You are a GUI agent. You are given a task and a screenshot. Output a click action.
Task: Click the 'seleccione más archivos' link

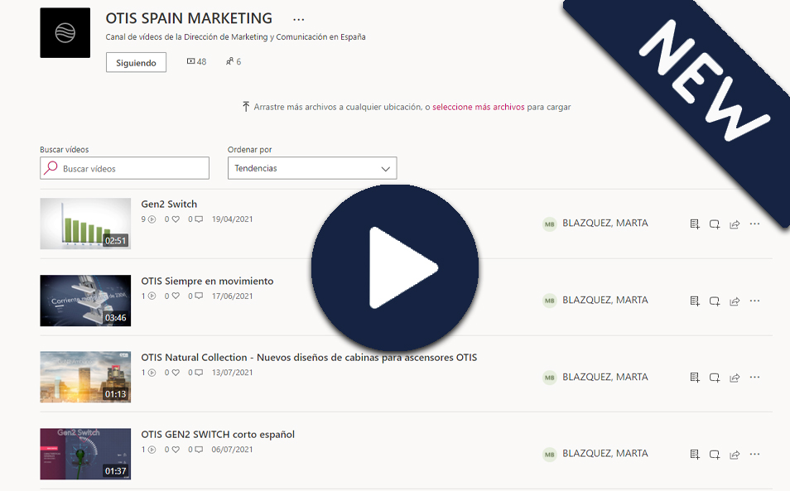(x=478, y=107)
